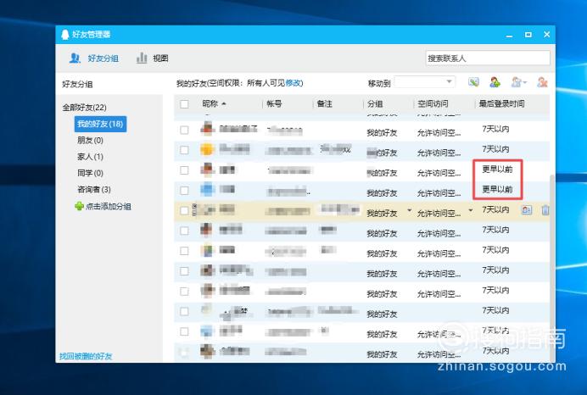Click the trash icon in highlighted row
This screenshot has width=587, height=395.
(545, 210)
